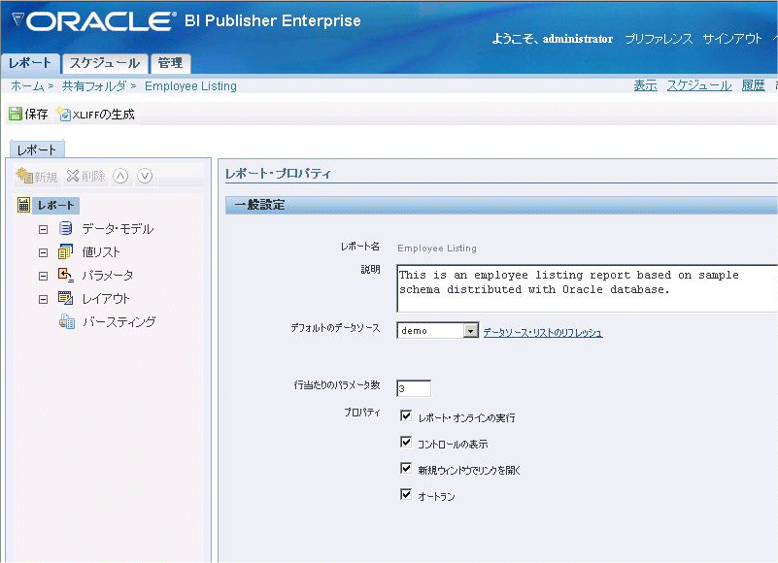
Task: Collapse the レイアウト tree node
Action: [43, 299]
